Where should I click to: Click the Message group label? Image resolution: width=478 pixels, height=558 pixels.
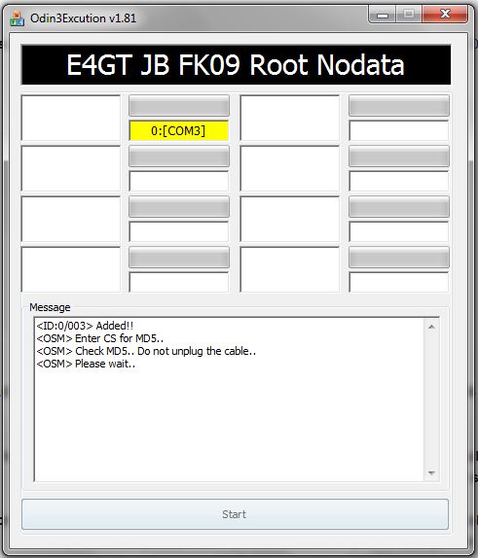pos(50,307)
